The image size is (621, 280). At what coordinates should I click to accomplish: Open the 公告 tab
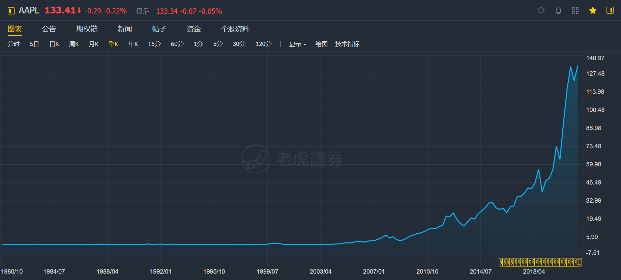pyautogui.click(x=49, y=29)
